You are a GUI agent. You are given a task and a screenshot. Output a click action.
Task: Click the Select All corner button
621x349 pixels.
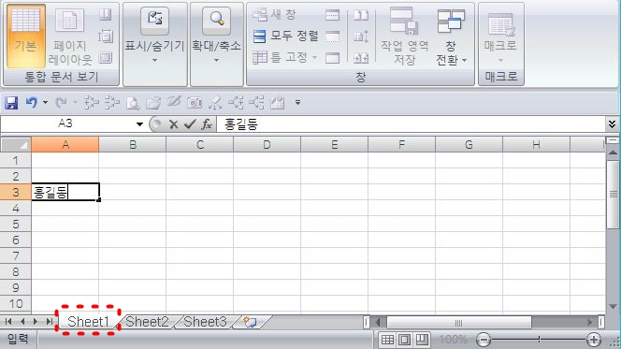16,145
